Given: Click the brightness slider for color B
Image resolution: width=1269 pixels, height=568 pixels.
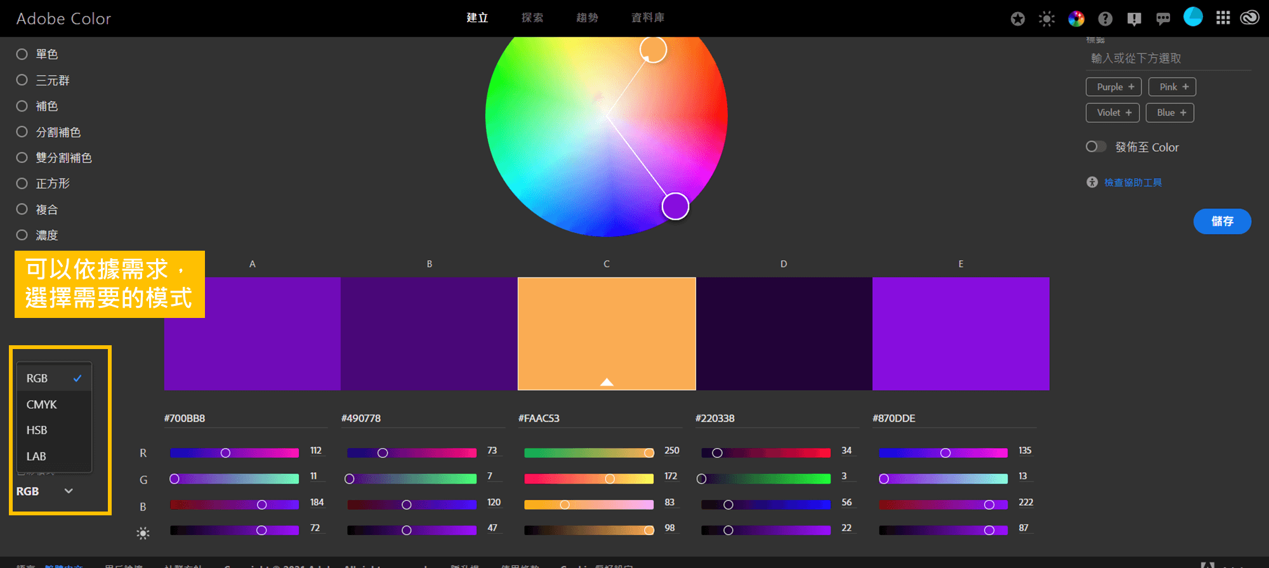Looking at the screenshot, I should pos(412,530).
